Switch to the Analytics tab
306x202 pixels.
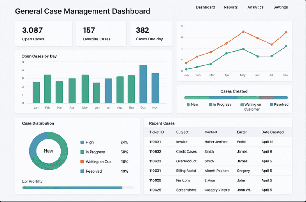point(255,7)
